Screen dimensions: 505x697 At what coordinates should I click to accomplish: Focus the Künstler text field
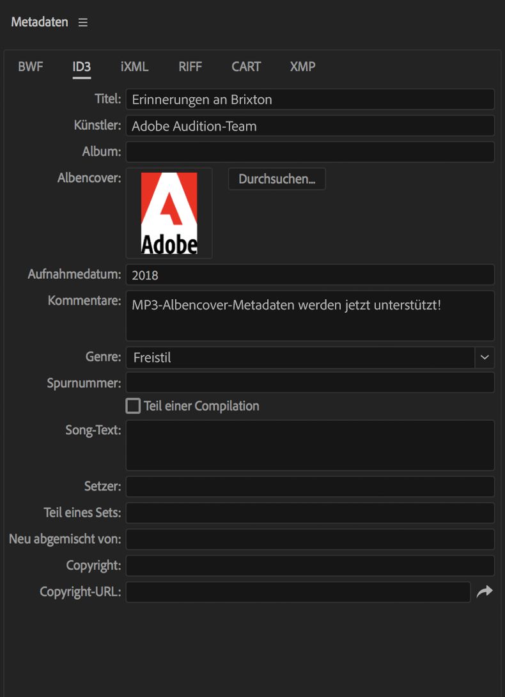click(310, 126)
